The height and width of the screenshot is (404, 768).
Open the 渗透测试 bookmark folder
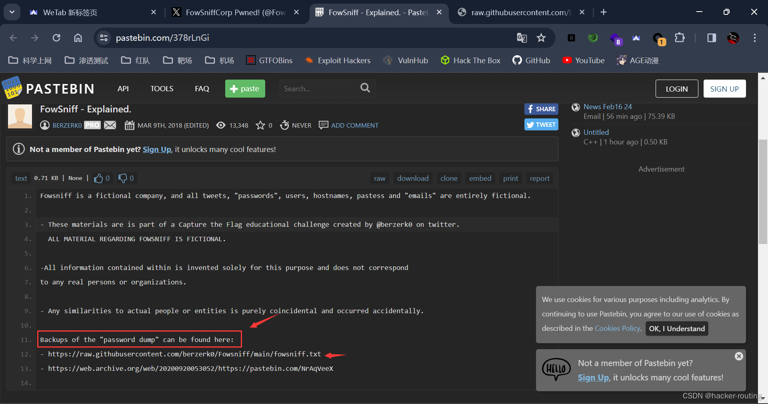coord(86,60)
